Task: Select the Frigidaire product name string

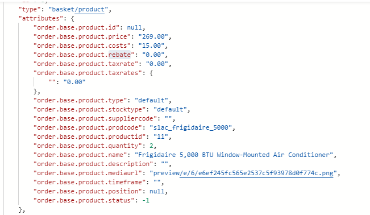Action: pos(234,155)
